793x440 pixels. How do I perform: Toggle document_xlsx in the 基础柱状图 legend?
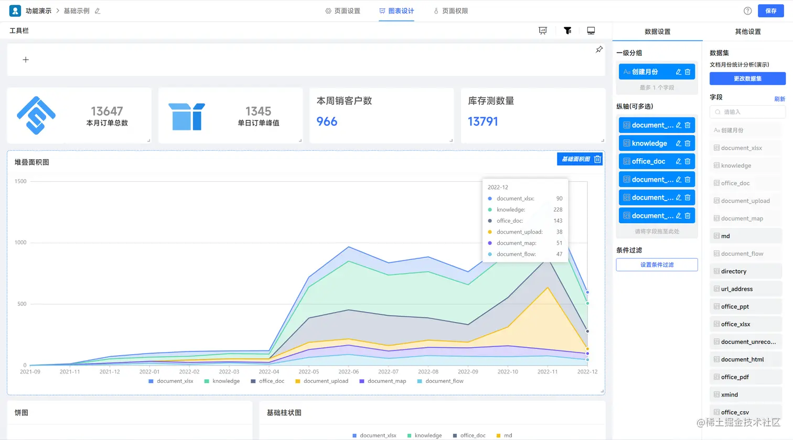374,436
